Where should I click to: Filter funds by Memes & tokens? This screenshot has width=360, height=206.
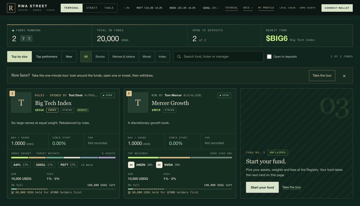coord(123,57)
